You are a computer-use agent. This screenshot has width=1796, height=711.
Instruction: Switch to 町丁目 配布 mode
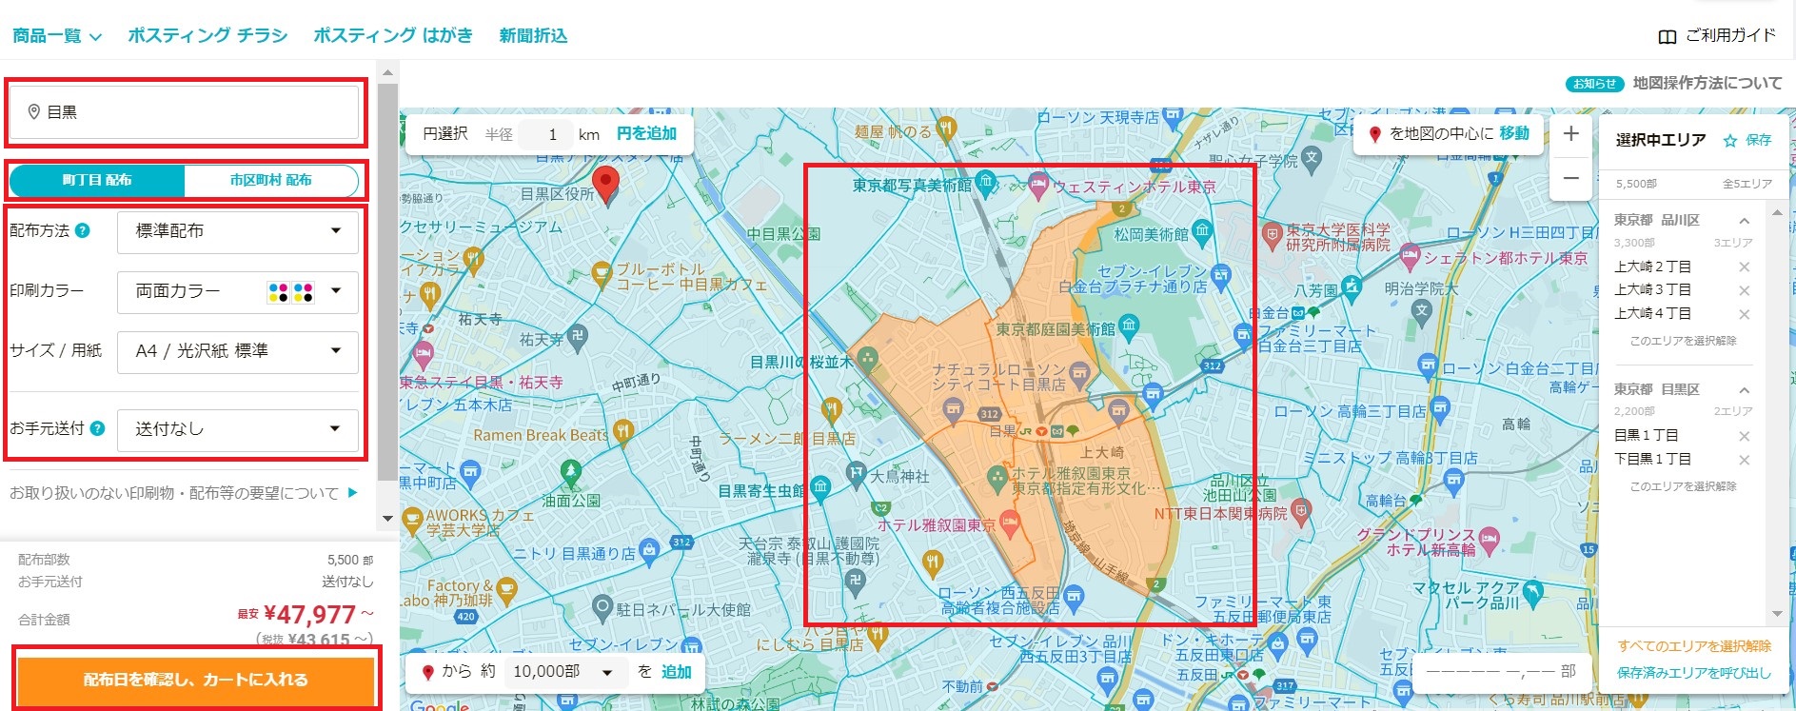click(97, 180)
